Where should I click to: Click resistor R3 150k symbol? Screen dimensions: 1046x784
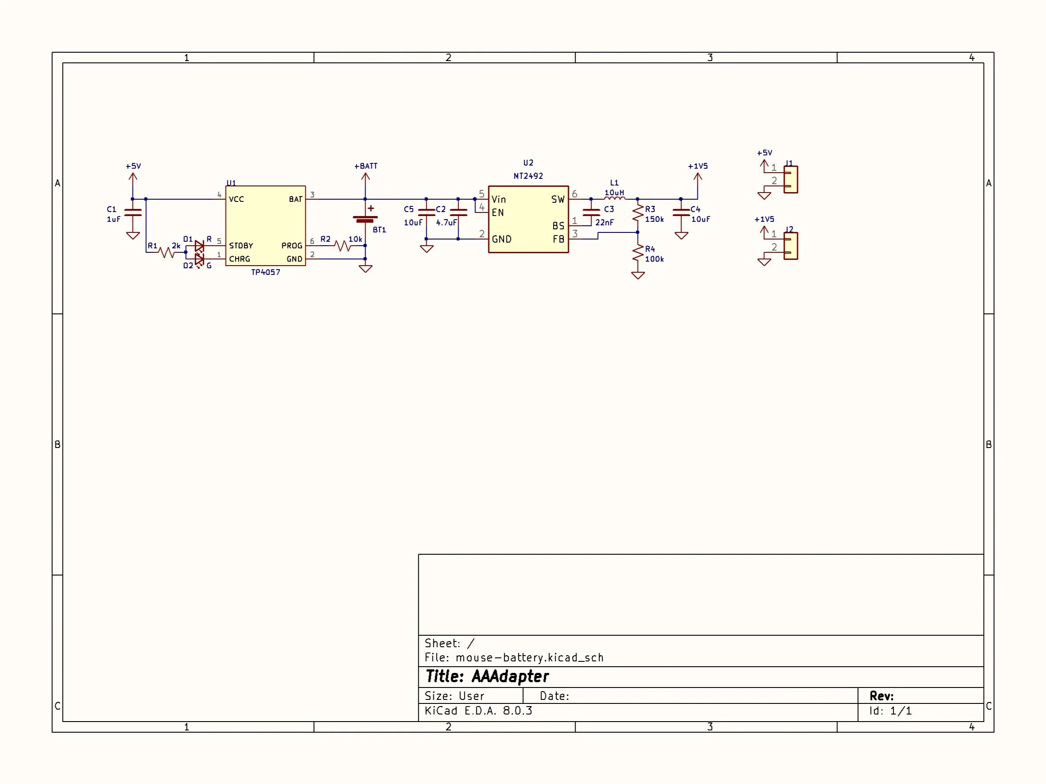638,213
